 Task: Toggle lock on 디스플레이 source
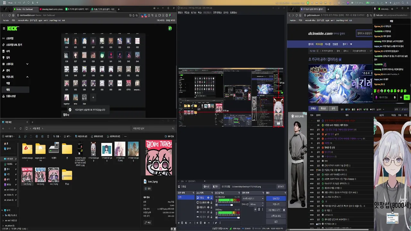(211, 202)
